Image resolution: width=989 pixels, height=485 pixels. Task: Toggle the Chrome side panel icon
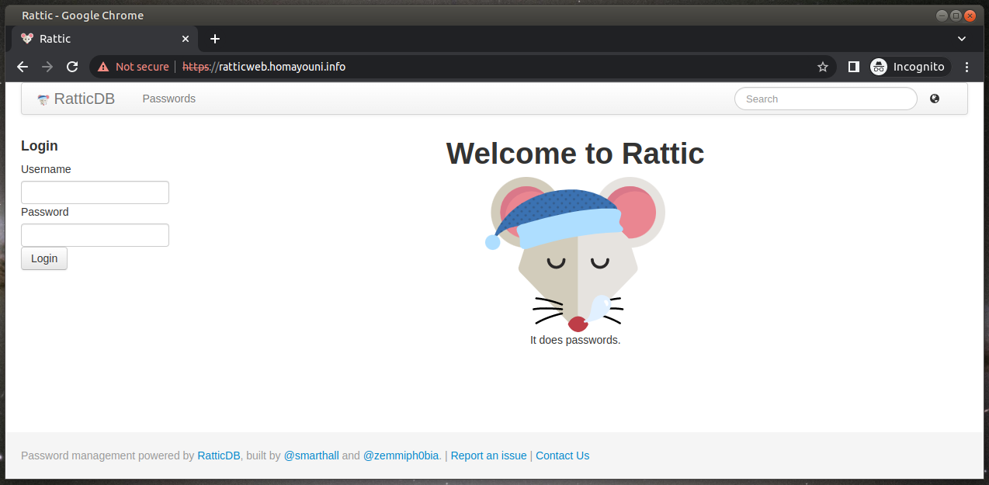coord(854,67)
